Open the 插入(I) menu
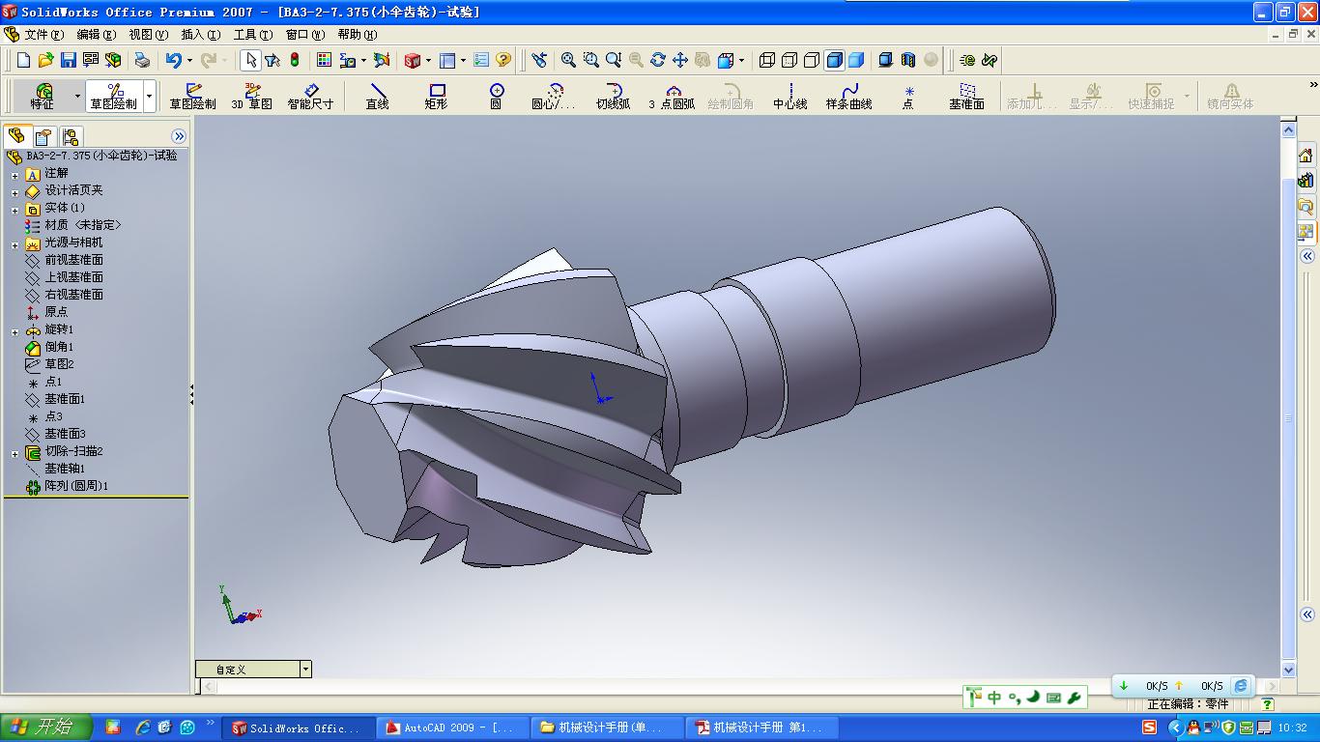The height and width of the screenshot is (742, 1320). (x=201, y=34)
